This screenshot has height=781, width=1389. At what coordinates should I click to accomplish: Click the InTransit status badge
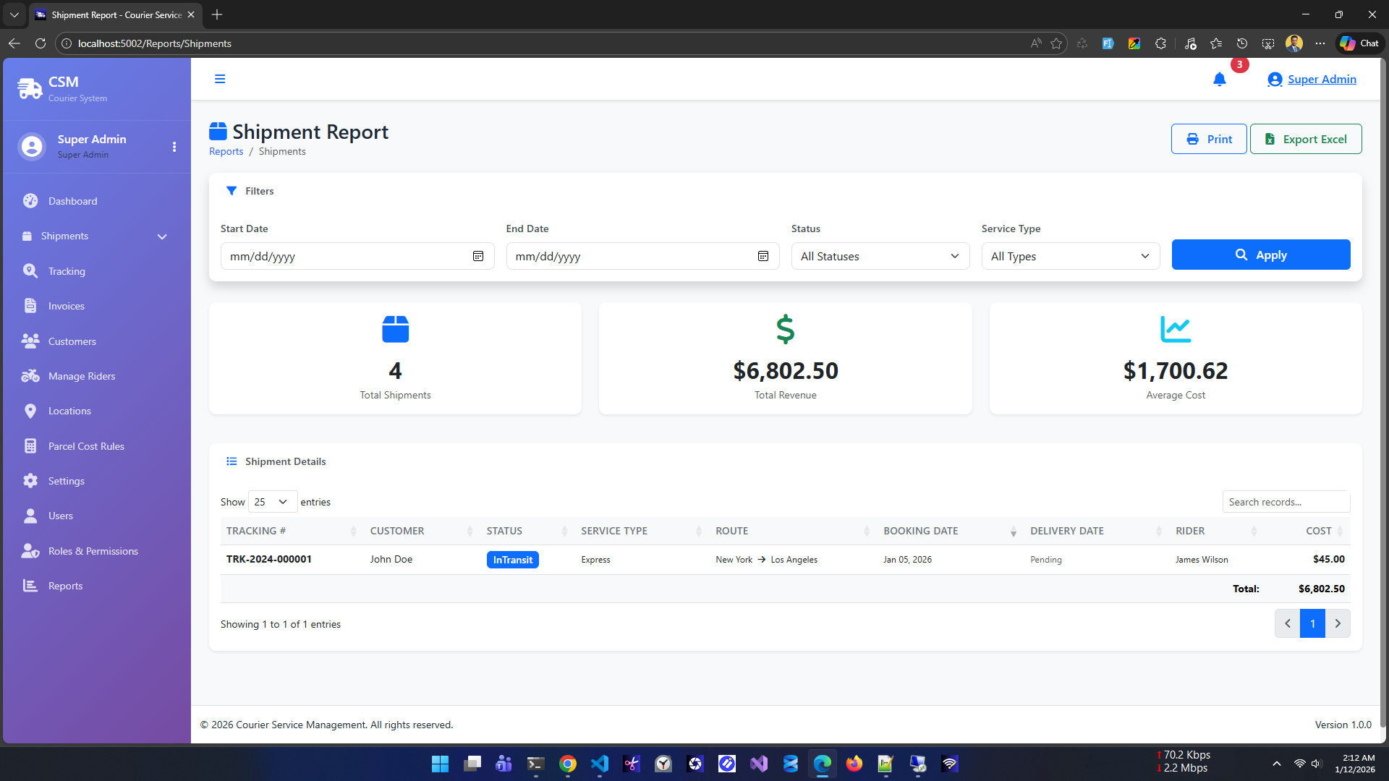(x=512, y=559)
